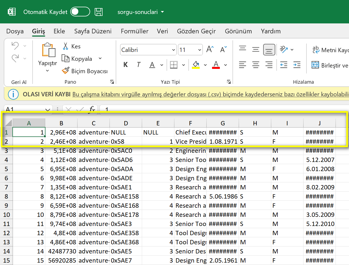Click Birleştir ve merge button
The width and height of the screenshot is (349, 265).
(x=330, y=65)
